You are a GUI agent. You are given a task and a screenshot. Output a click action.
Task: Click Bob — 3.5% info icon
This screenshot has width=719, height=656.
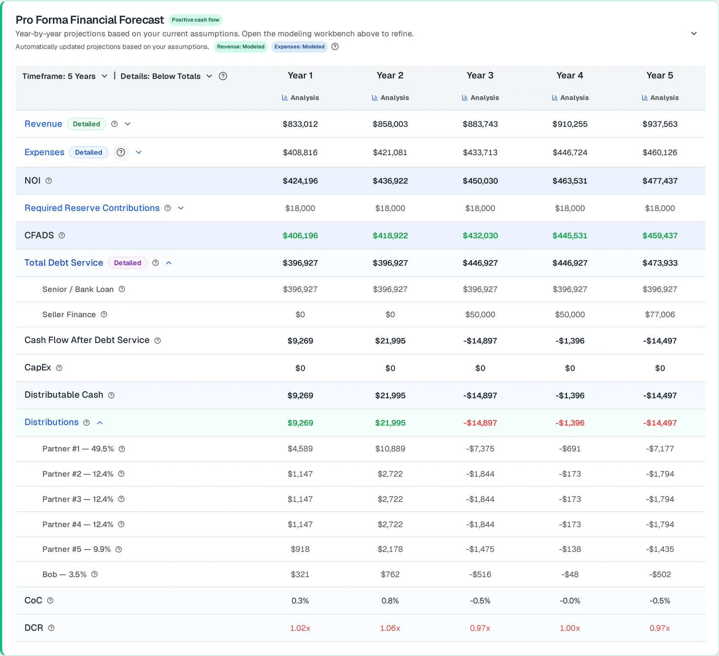pos(95,574)
